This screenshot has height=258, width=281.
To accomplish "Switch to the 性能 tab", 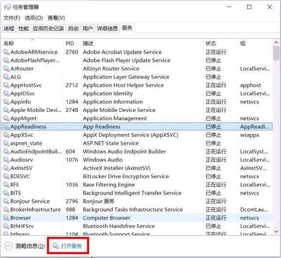I will pos(23,28).
